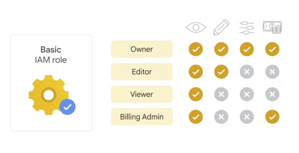Click Owner's settings permission checkmark
This screenshot has width=299, height=153.
pos(246,49)
